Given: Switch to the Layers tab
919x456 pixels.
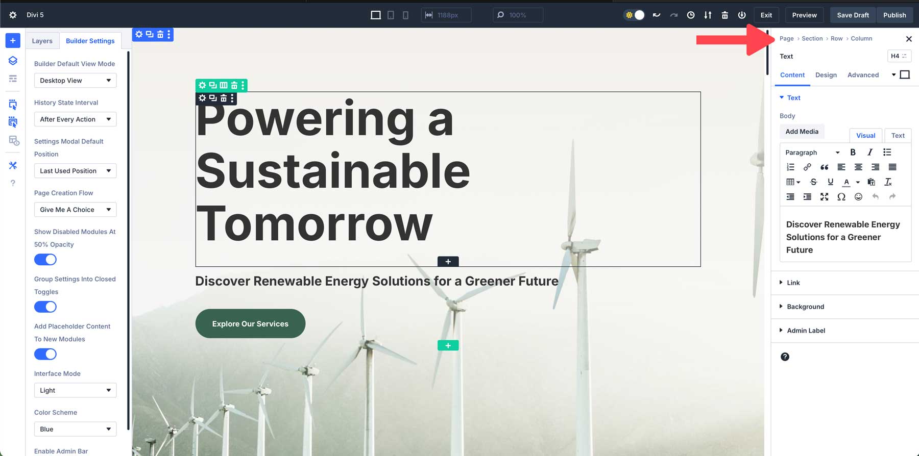Looking at the screenshot, I should point(42,41).
